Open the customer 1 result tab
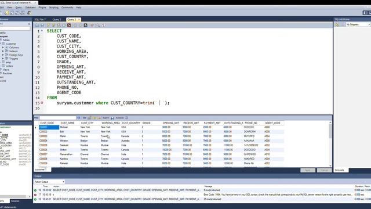This screenshot has height=209, width=371. [42, 170]
